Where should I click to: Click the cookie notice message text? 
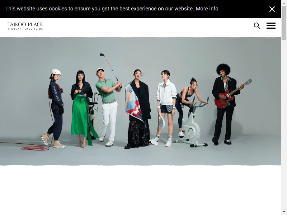coord(100,9)
